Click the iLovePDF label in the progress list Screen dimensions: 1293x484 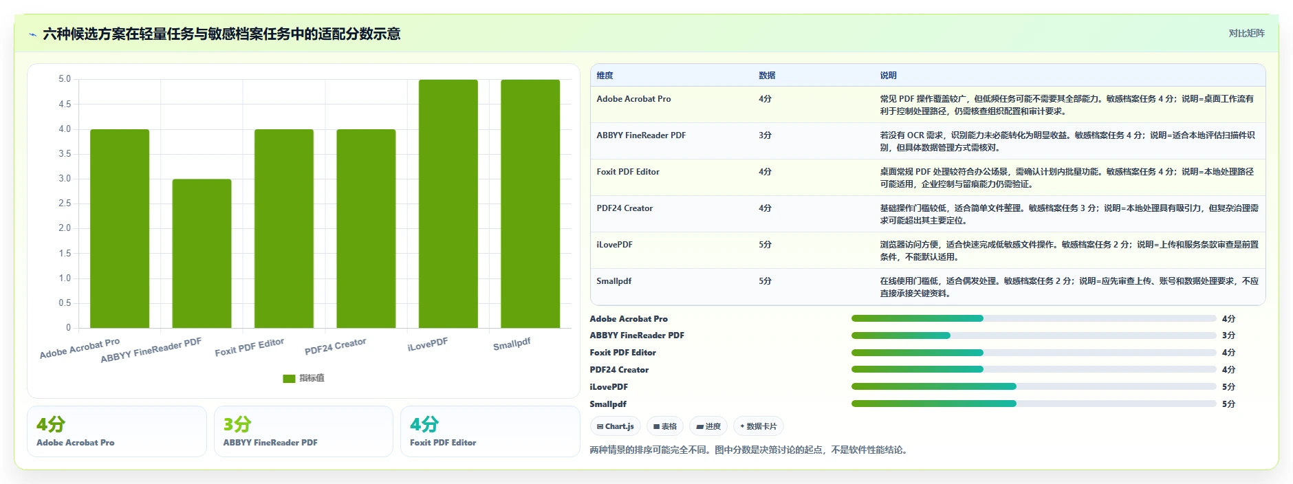(609, 387)
